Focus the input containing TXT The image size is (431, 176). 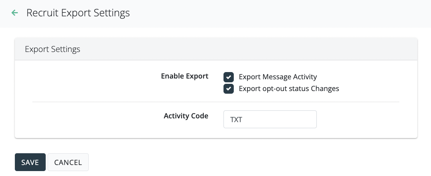click(x=270, y=119)
